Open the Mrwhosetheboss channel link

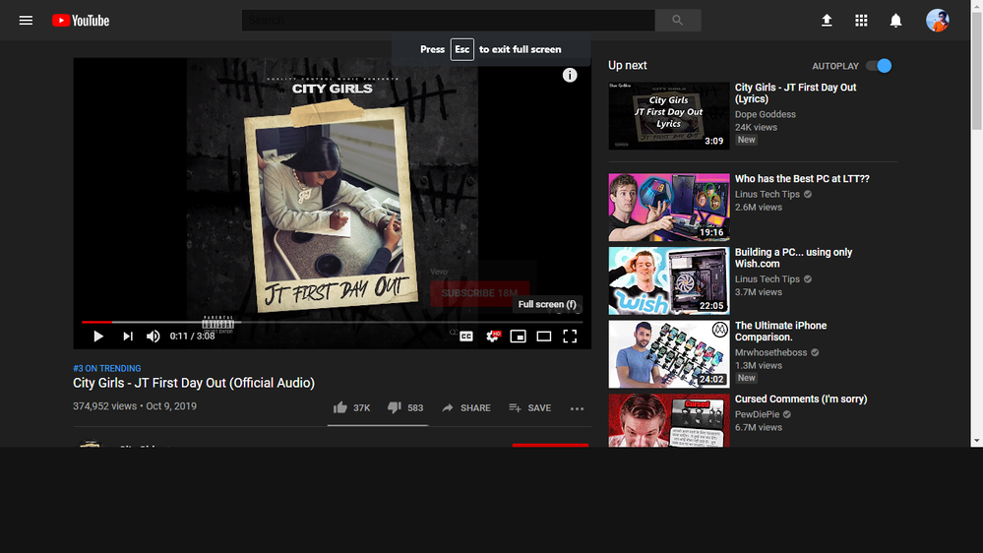770,352
